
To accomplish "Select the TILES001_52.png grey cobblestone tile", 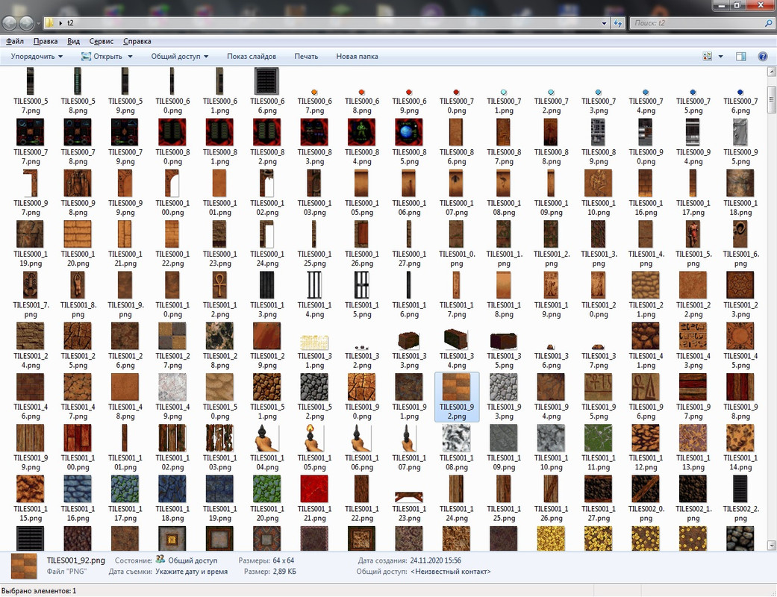I will [314, 387].
